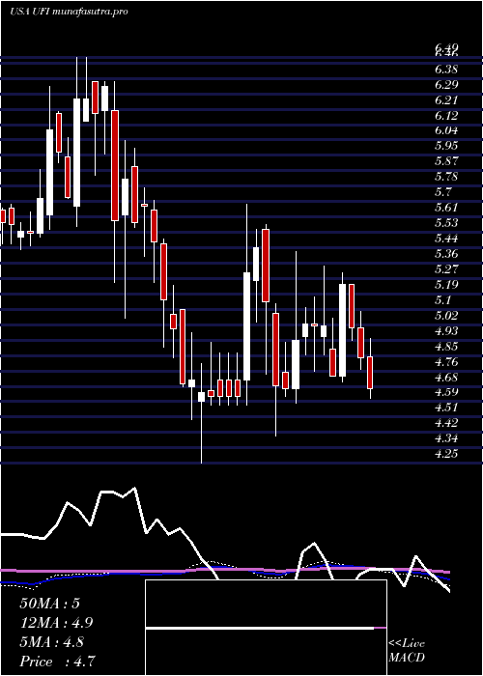The width and height of the screenshot is (483, 676).
Task: Select the 4.93 price axis label
Action: pos(446,330)
